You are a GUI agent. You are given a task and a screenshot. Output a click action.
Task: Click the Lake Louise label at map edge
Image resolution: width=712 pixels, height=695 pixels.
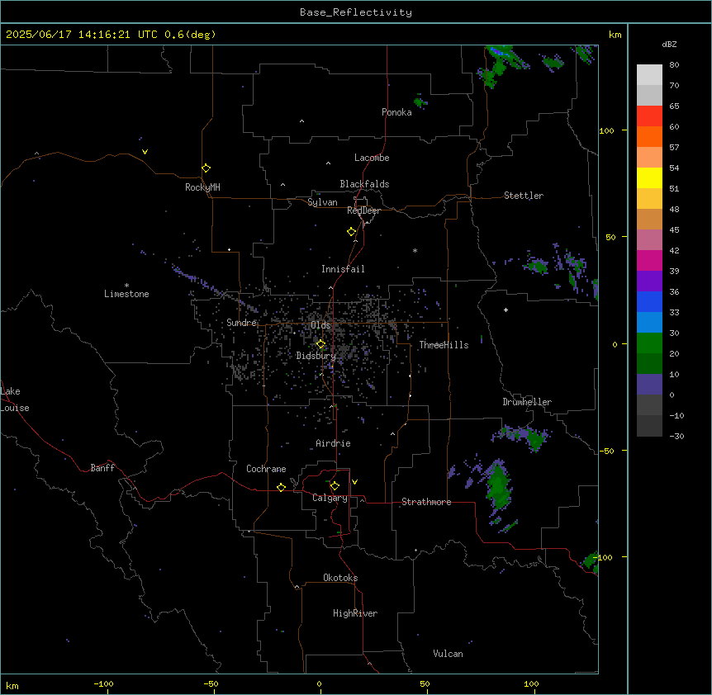13,400
